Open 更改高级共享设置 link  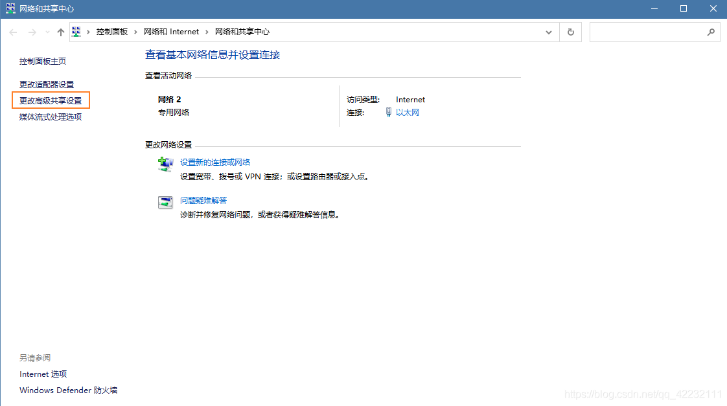pyautogui.click(x=51, y=100)
